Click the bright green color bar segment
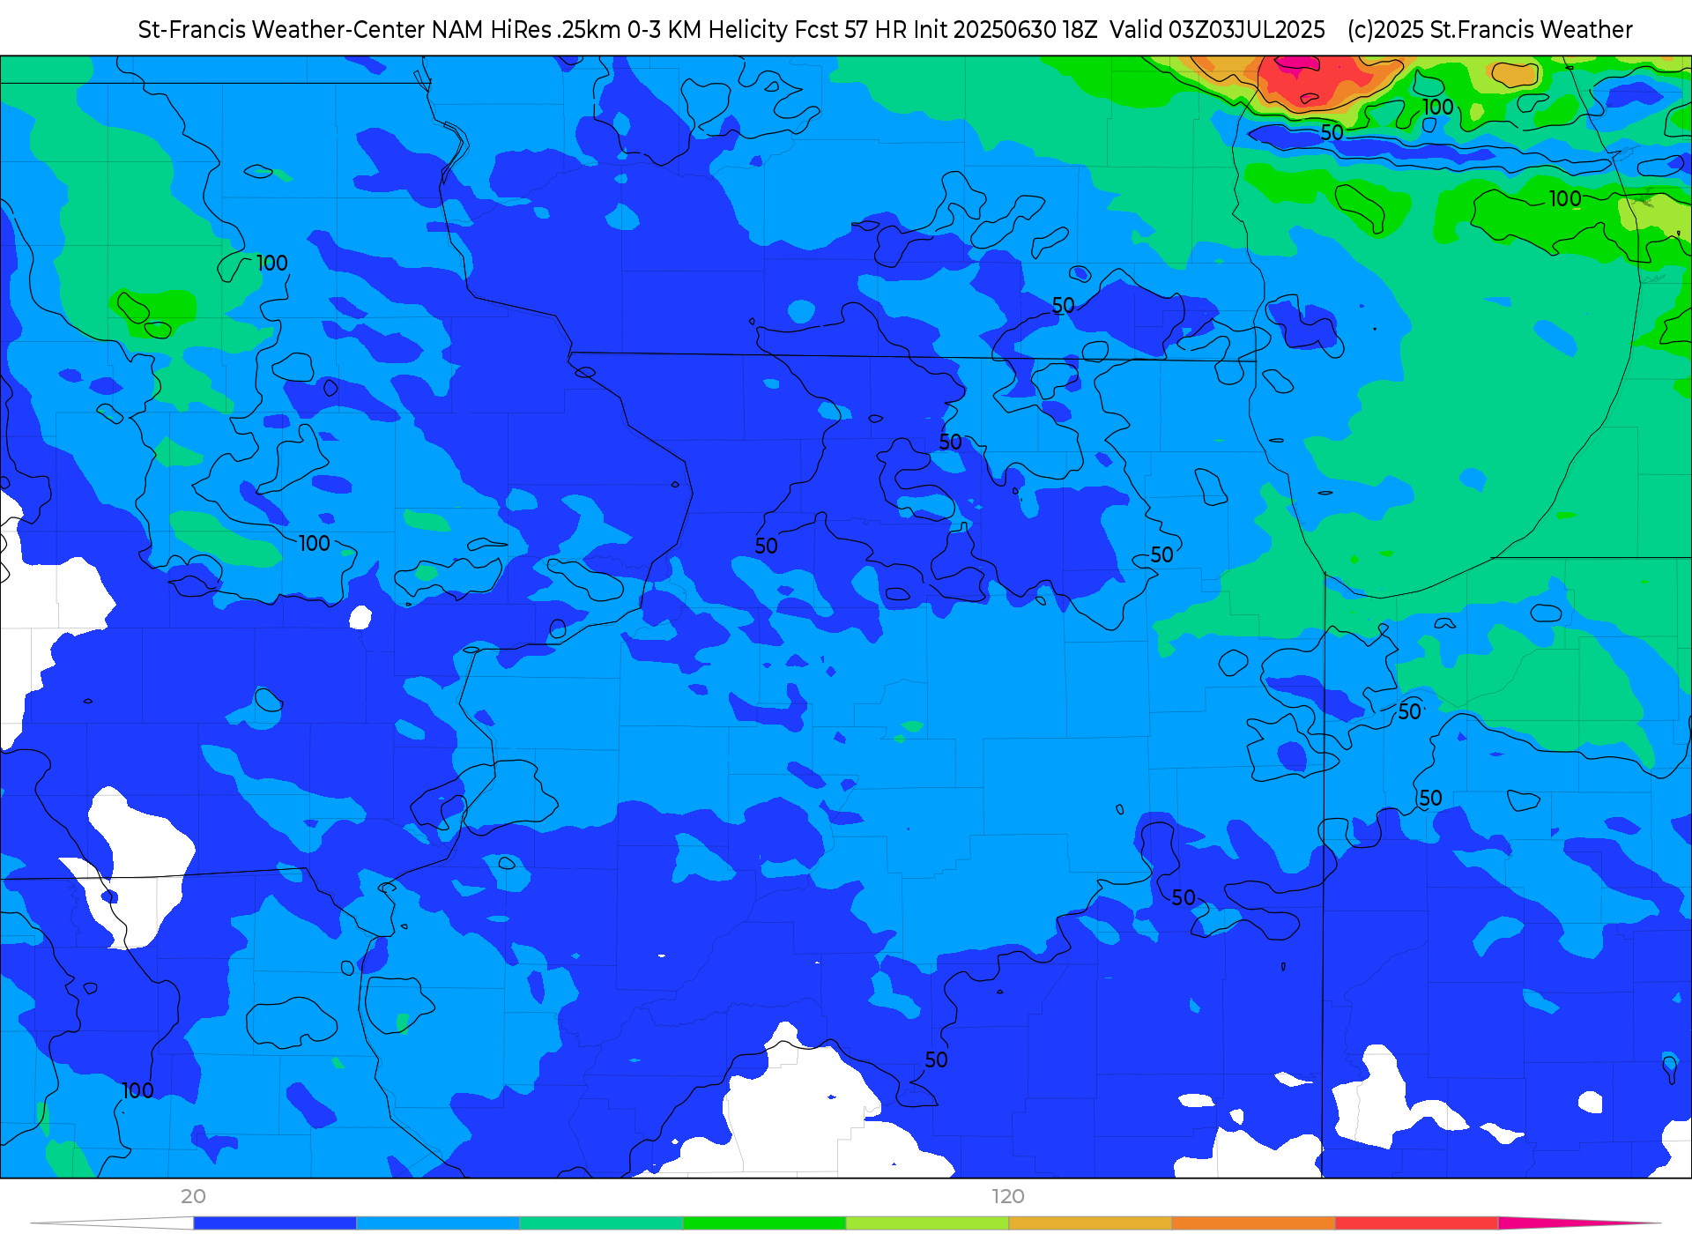Viewport: 1692px width, 1234px height. pyautogui.click(x=764, y=1223)
